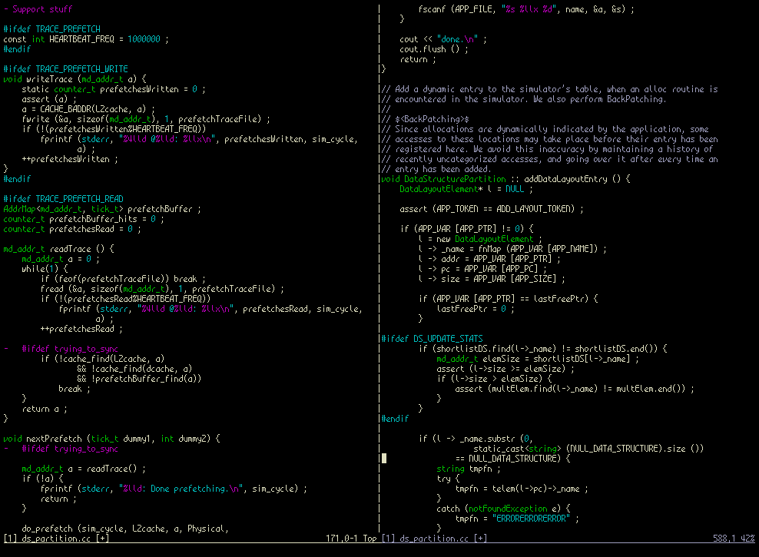
Task: Collapse the trying_to_sync fold inside readTrace
Action: tap(6, 348)
